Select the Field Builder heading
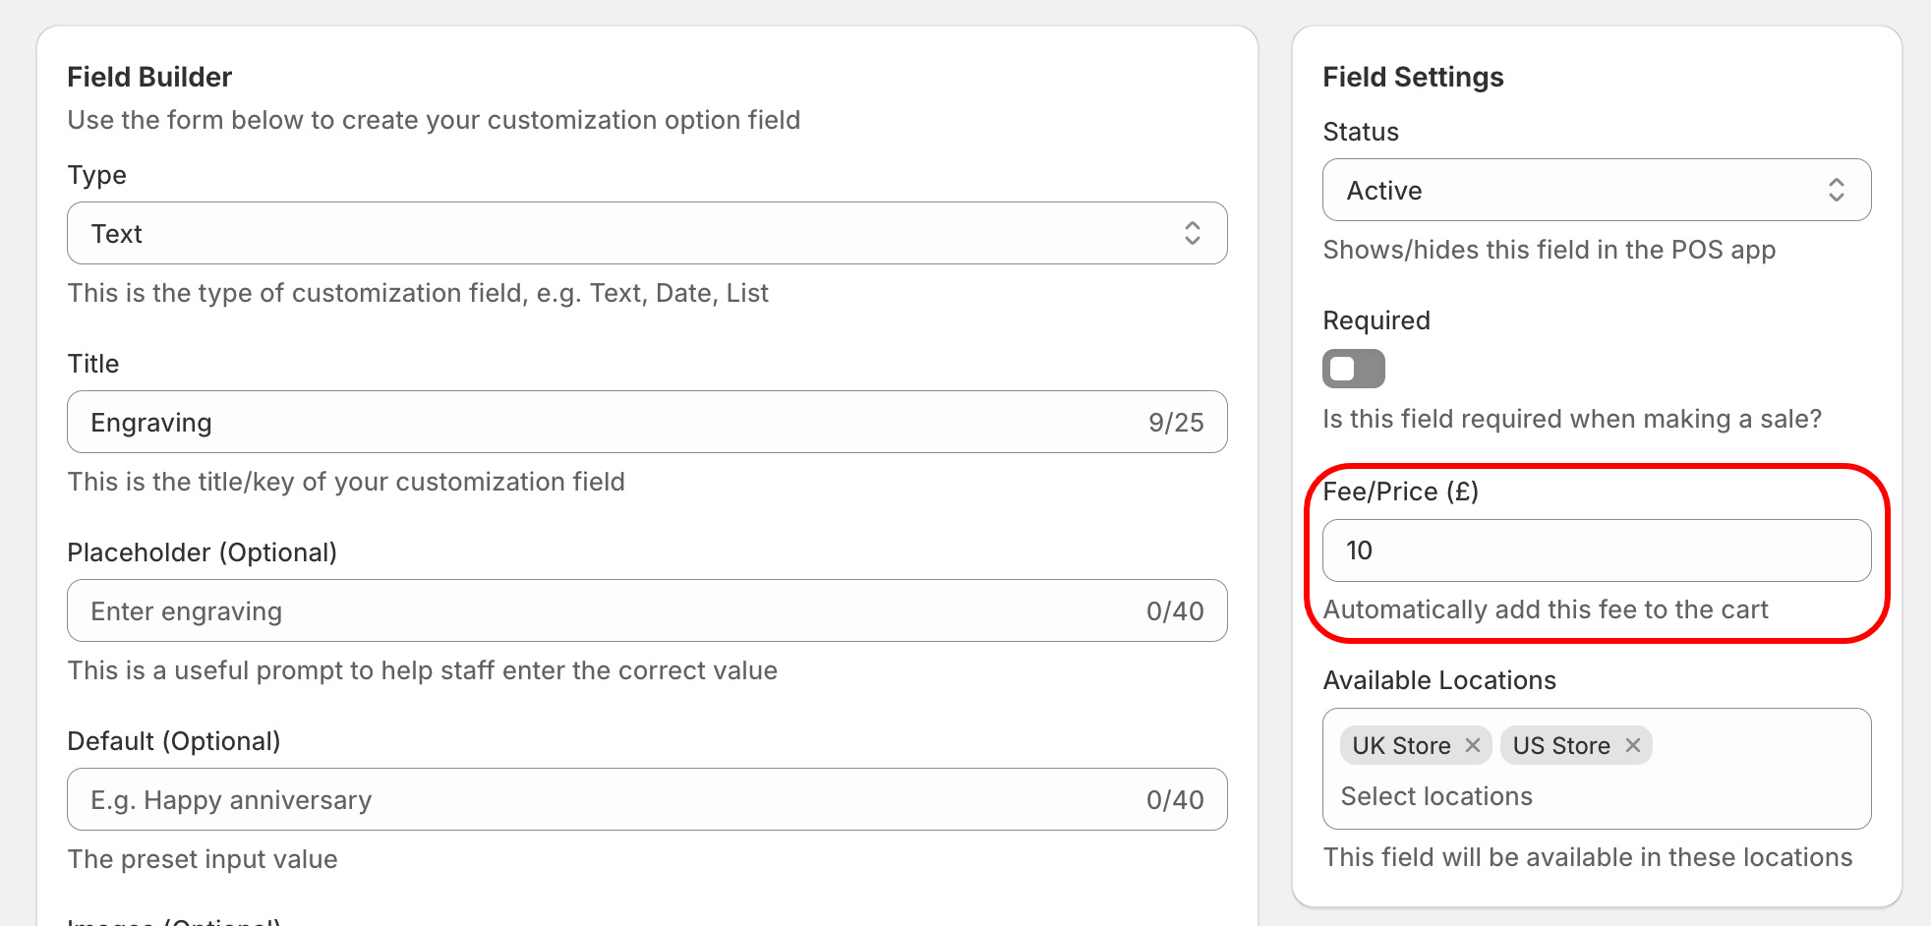 click(149, 77)
